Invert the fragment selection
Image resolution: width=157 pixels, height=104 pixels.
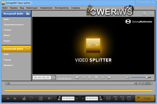point(41,99)
